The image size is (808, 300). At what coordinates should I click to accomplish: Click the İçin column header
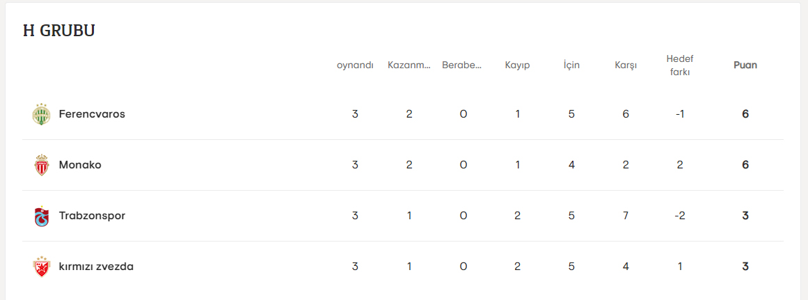tap(571, 65)
